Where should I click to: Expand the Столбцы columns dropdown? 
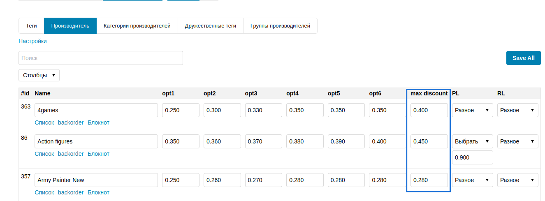click(39, 75)
